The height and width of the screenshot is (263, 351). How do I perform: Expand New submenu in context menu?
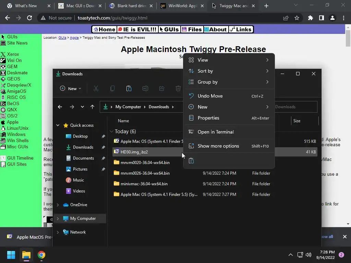tap(229, 107)
